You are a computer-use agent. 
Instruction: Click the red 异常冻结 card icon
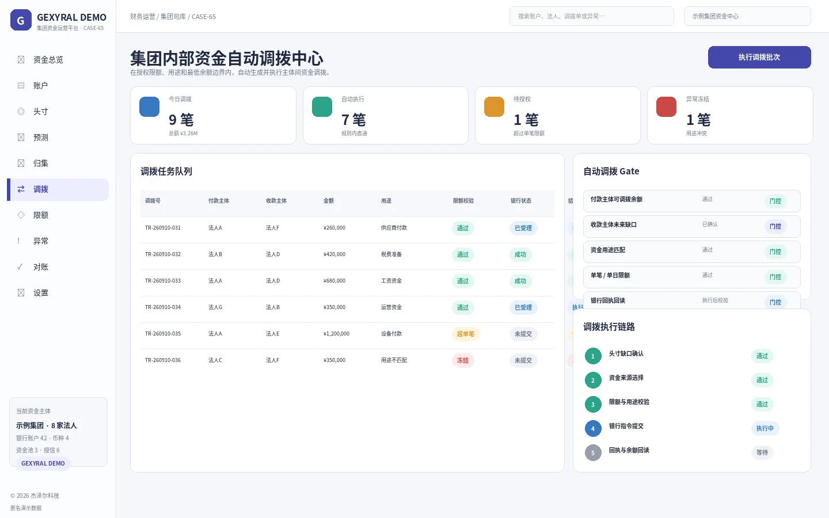tap(667, 106)
